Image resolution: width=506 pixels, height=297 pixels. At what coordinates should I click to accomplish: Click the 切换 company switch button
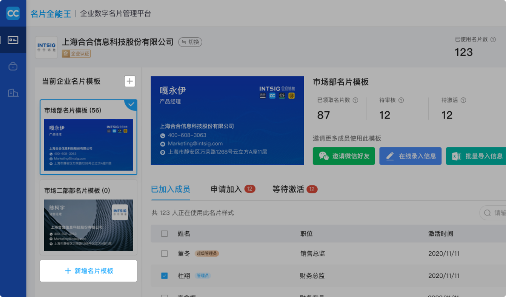tap(190, 42)
